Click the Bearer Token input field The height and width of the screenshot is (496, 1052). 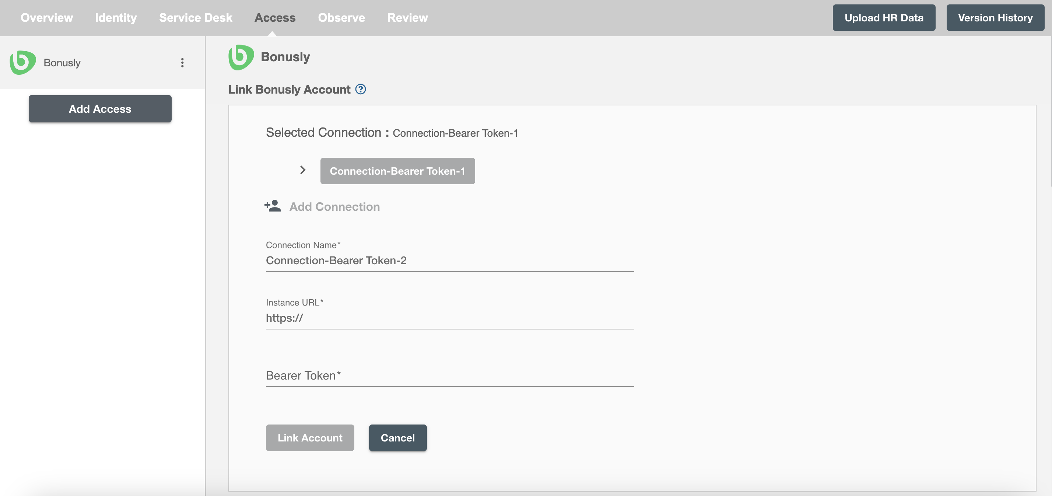pyautogui.click(x=449, y=374)
